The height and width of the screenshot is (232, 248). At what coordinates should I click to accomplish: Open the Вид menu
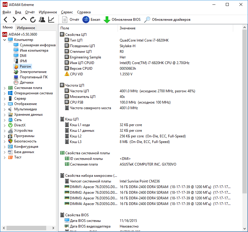pos(18,12)
